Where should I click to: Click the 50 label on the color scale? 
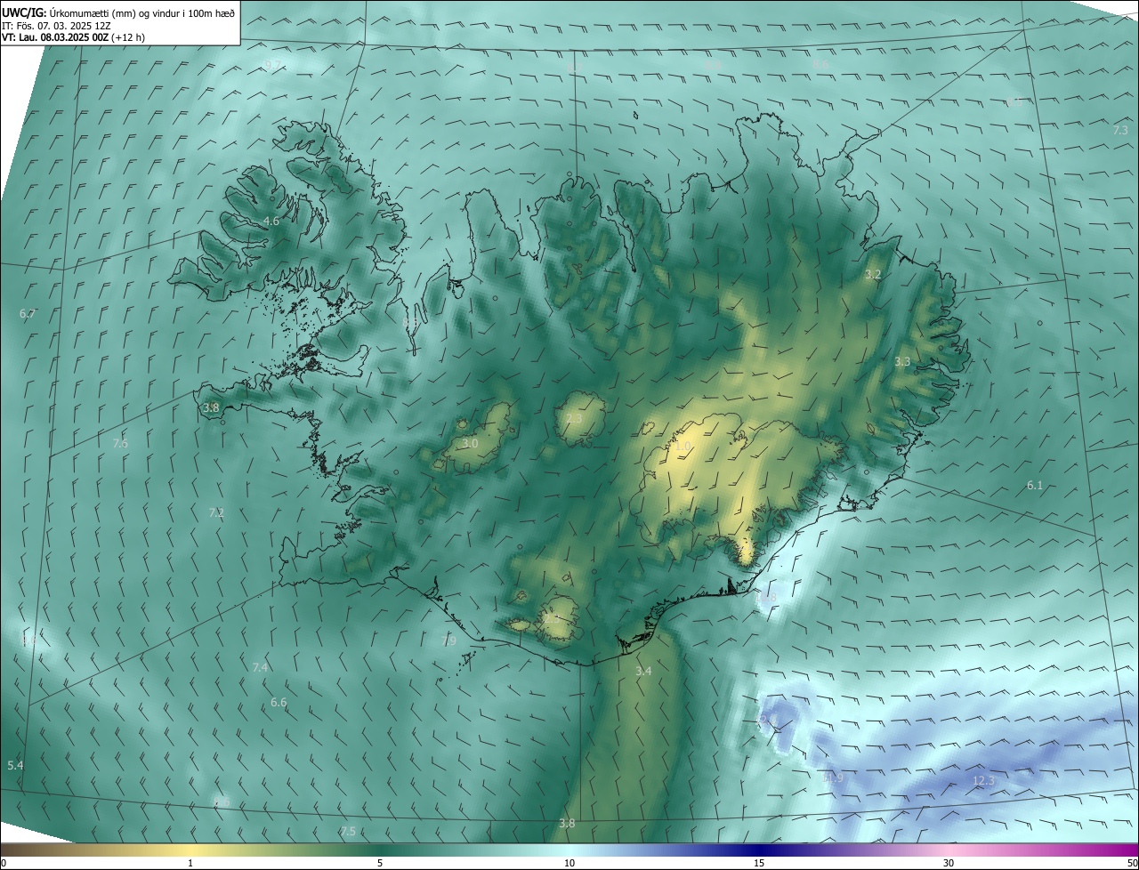coord(1132,863)
